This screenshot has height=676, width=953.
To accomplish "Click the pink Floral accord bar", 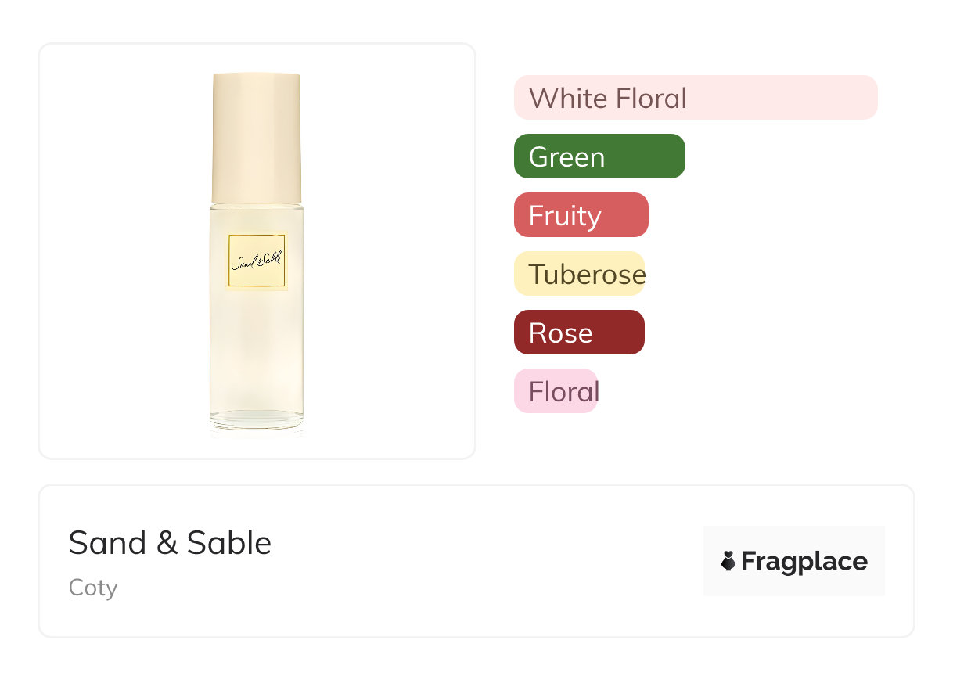I will point(556,391).
